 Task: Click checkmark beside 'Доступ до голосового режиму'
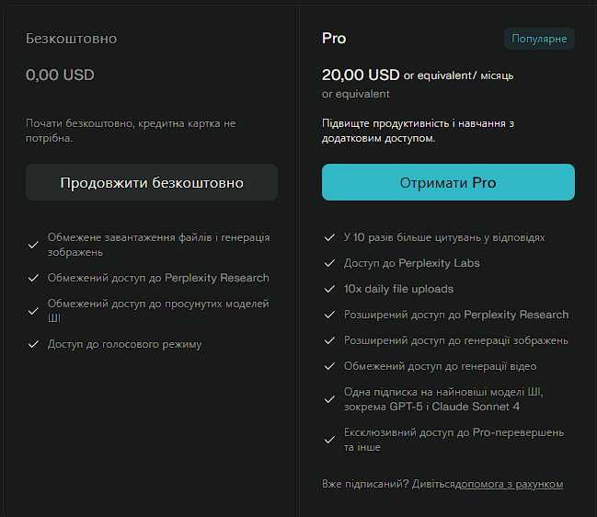pyautogui.click(x=33, y=344)
